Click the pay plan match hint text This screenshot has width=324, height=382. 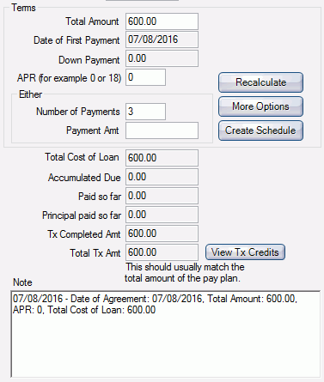point(185,273)
